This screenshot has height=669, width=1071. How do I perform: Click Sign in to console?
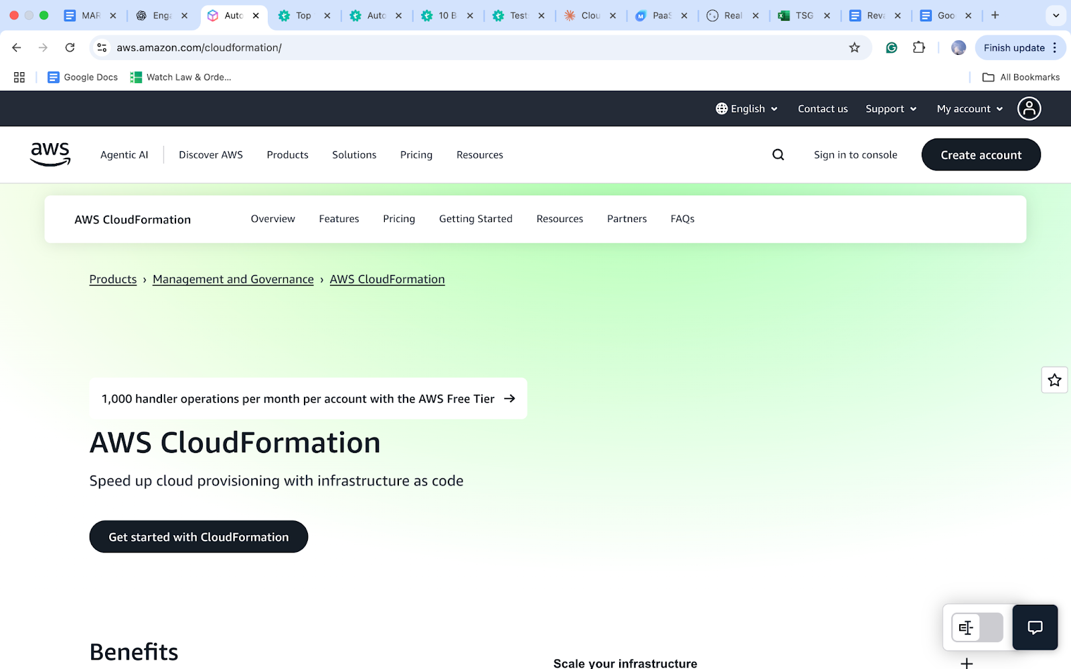point(855,155)
